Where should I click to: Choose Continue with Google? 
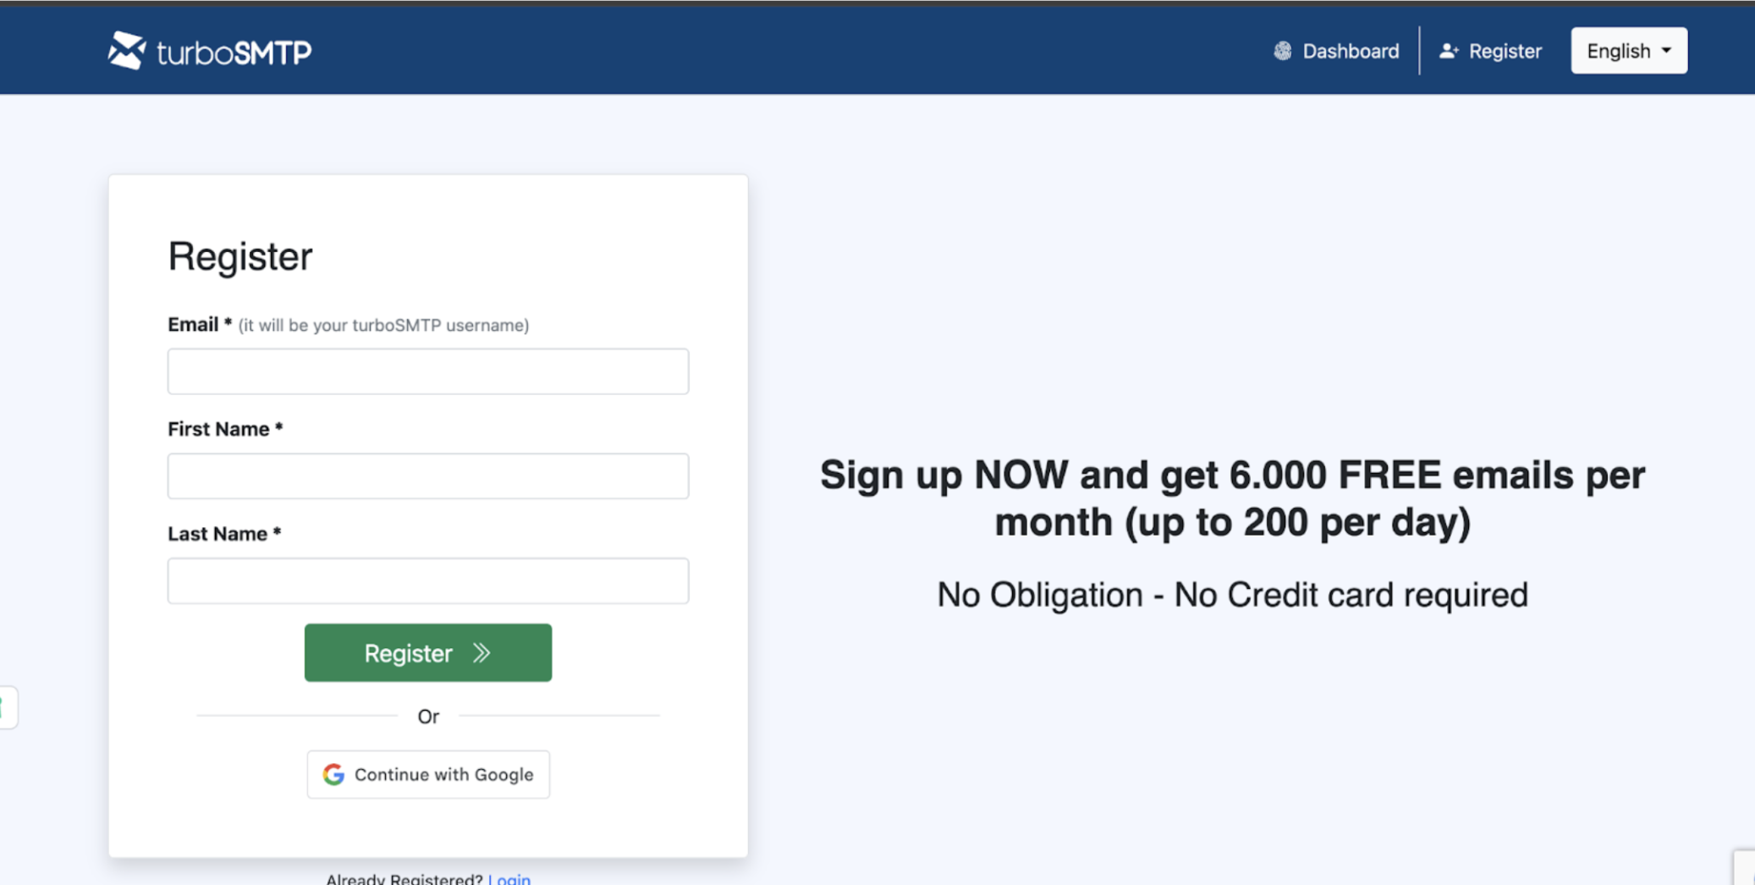tap(428, 774)
